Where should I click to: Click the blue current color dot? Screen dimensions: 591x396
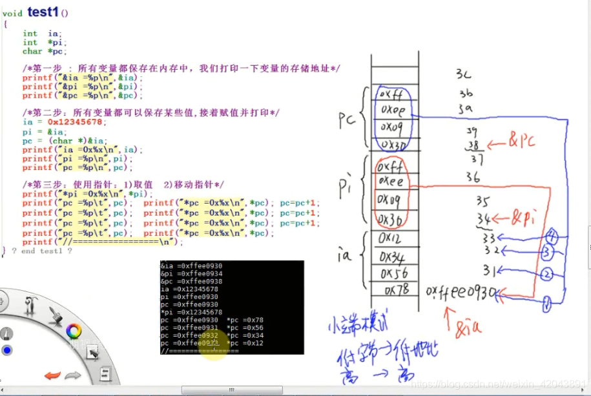[7, 350]
